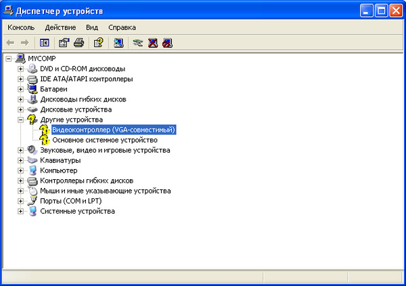Click the warning icon beside Видеоконтроллер
The width and height of the screenshot is (406, 286).
click(x=45, y=130)
